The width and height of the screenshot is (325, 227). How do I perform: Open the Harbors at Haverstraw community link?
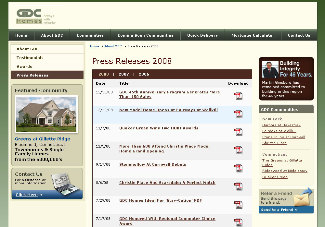[281, 125]
